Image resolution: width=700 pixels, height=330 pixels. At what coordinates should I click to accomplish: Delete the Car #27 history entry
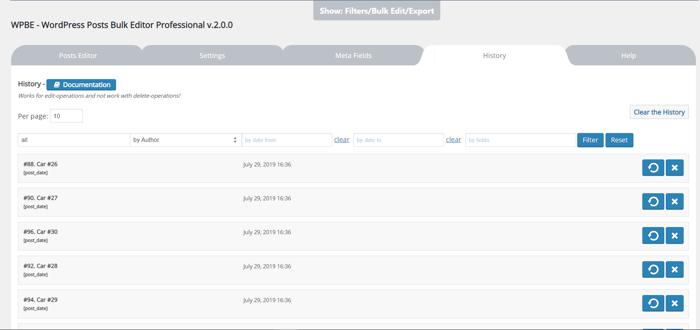tap(674, 201)
